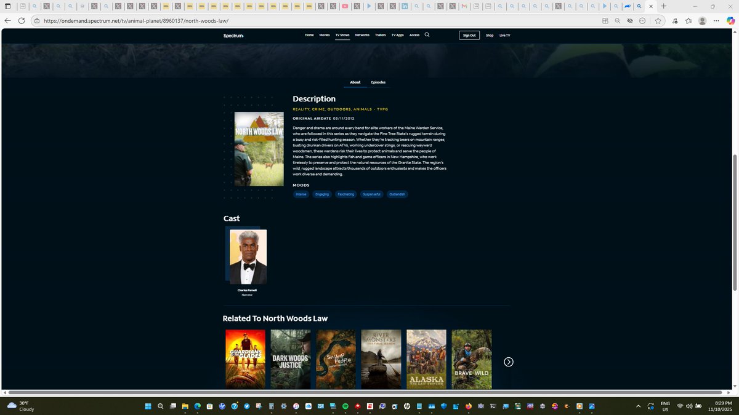This screenshot has height=415, width=739.
Task: Open the Wi-Fi network tray icon
Action: point(680,406)
